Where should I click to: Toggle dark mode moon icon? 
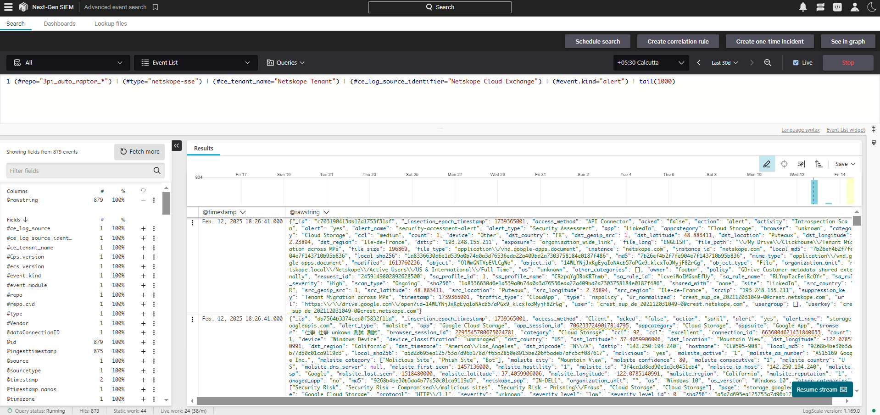click(x=872, y=7)
